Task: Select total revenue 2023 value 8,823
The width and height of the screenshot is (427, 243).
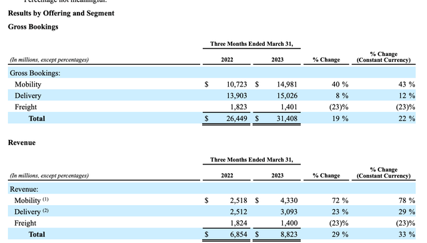Action: (289, 234)
